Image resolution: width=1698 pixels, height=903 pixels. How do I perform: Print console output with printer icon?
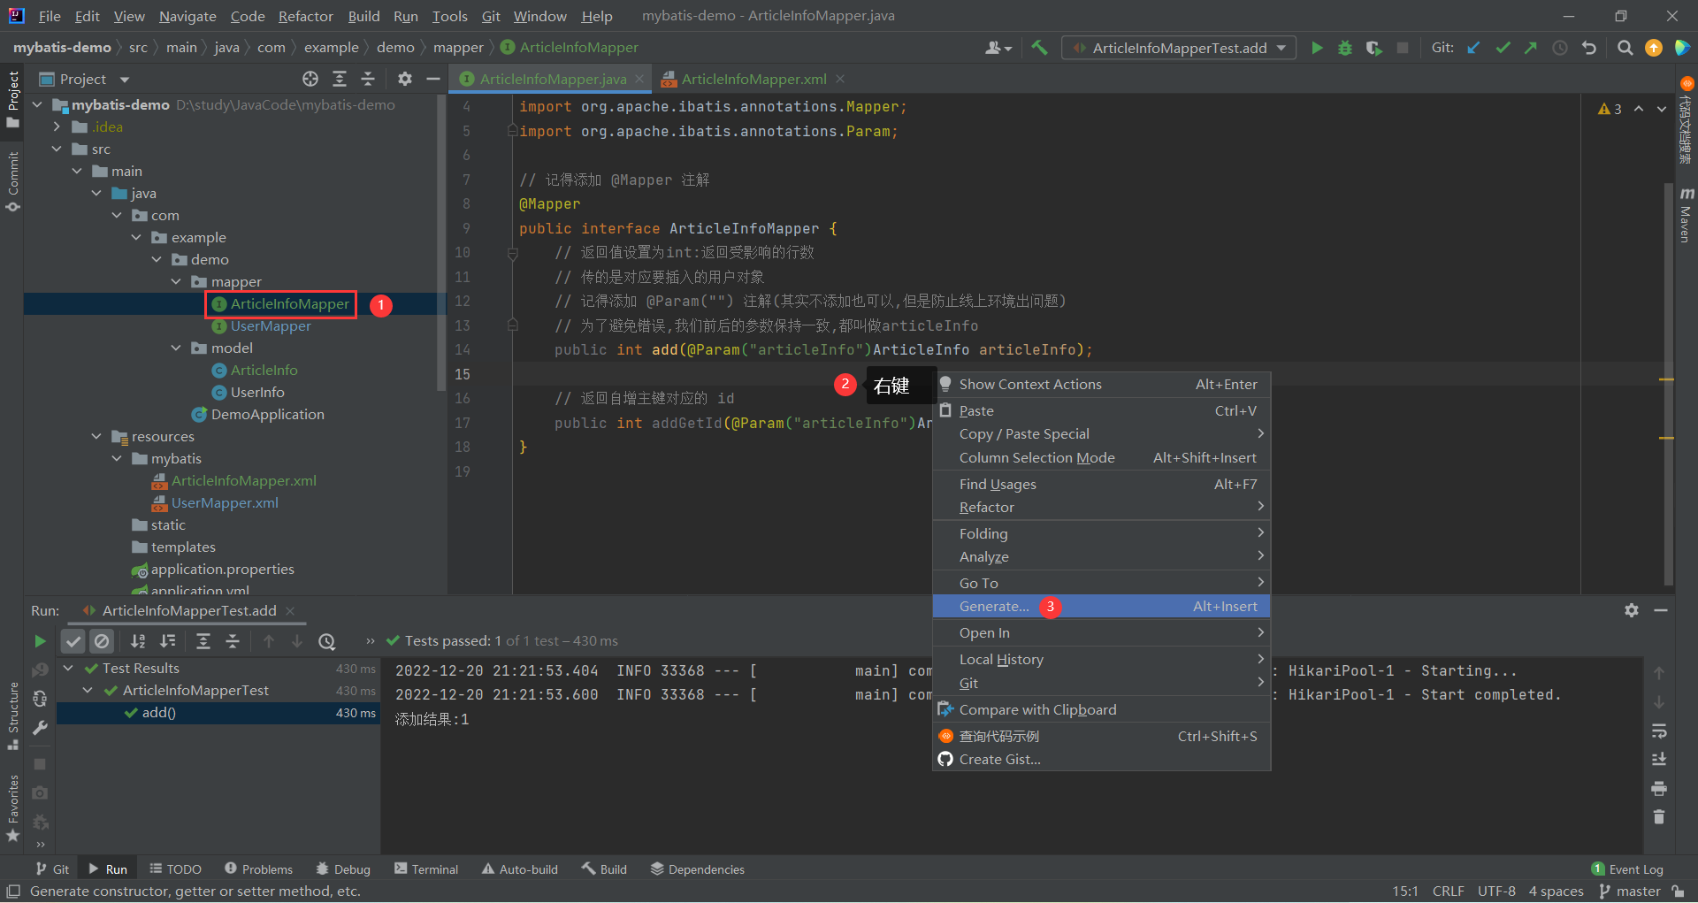coord(1659,788)
